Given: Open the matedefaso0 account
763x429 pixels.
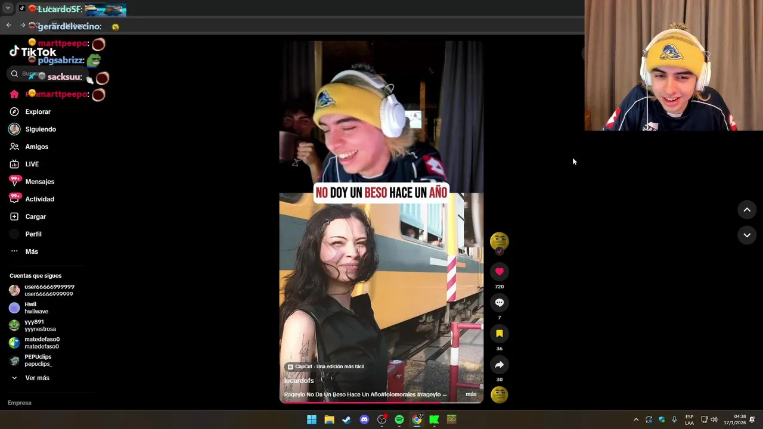Looking at the screenshot, I should click(35, 343).
